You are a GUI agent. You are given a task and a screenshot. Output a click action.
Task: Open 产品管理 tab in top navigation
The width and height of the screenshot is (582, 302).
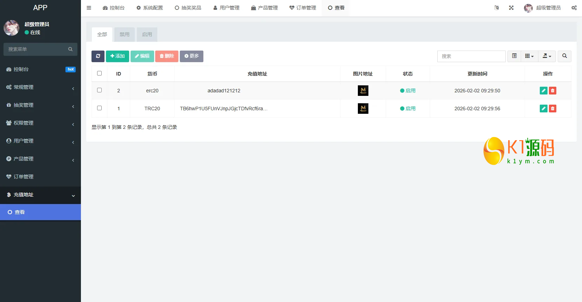coord(264,8)
